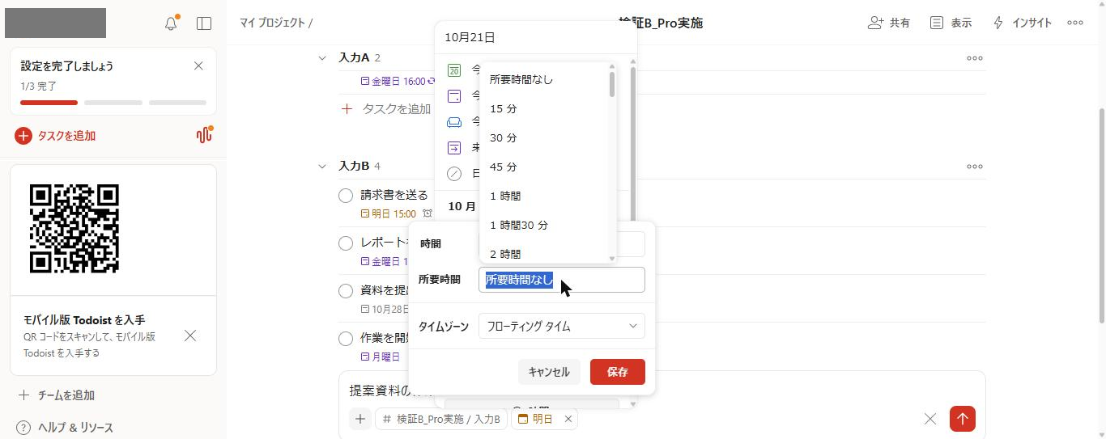Select 1 時間 duration option
The image size is (1106, 439).
click(x=543, y=196)
